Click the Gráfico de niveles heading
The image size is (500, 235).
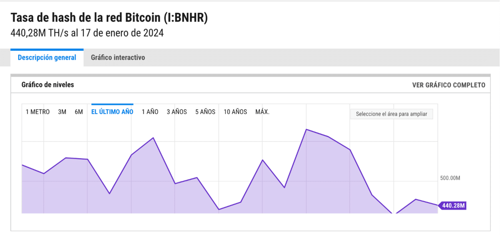coord(47,85)
